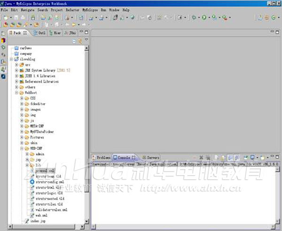Open the Package Explorer view menu triangle

[x=86, y=41]
